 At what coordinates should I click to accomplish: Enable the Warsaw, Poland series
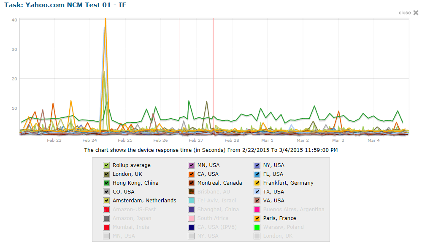pos(257,227)
